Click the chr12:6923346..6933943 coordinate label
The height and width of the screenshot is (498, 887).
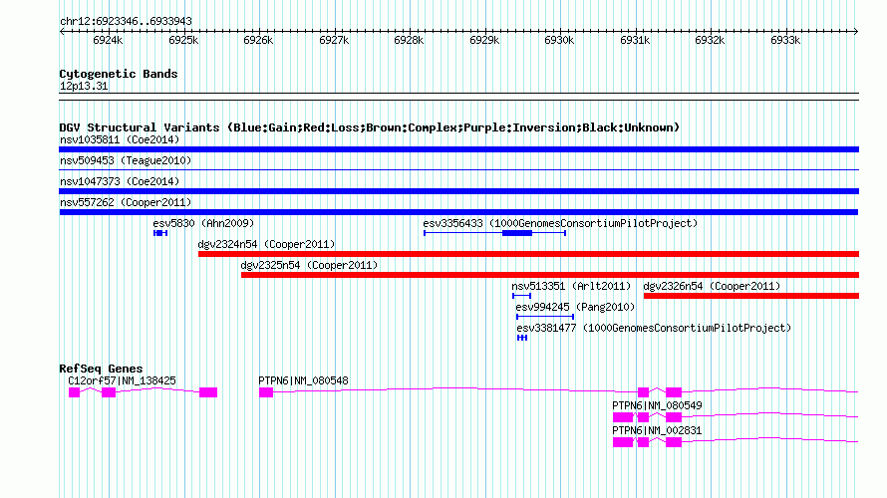click(126, 22)
